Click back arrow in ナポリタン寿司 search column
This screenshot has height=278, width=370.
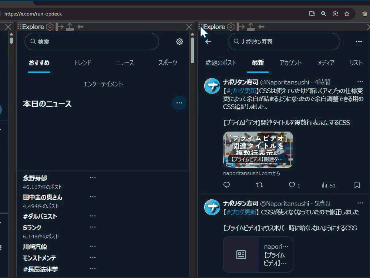(208, 42)
